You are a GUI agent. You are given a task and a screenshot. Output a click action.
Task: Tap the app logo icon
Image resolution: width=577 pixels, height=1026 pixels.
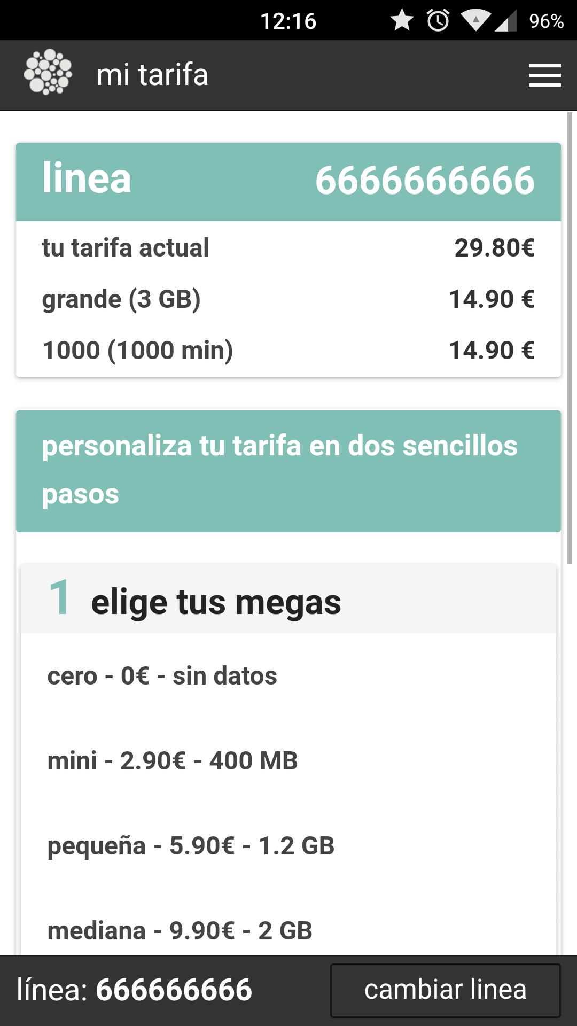48,73
